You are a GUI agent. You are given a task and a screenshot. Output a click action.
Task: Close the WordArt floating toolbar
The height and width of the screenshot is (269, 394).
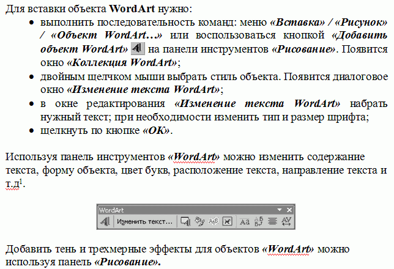(289, 210)
